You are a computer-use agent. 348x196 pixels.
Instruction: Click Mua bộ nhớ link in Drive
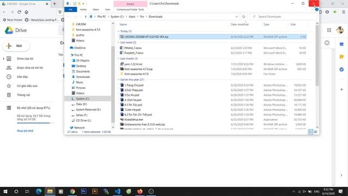[x=25, y=131]
